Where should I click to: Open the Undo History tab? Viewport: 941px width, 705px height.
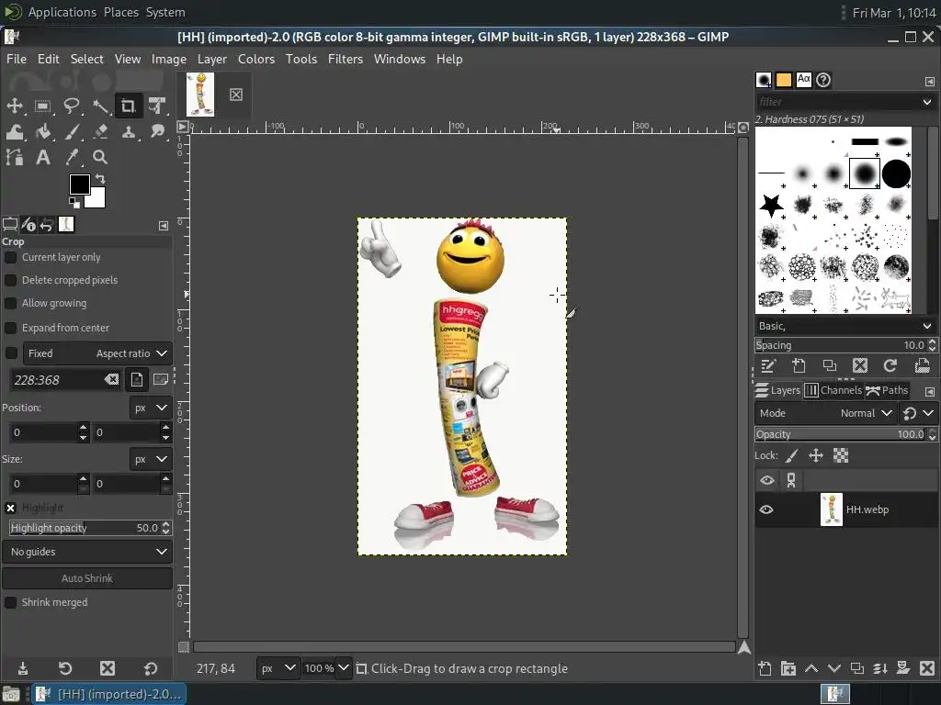(46, 225)
